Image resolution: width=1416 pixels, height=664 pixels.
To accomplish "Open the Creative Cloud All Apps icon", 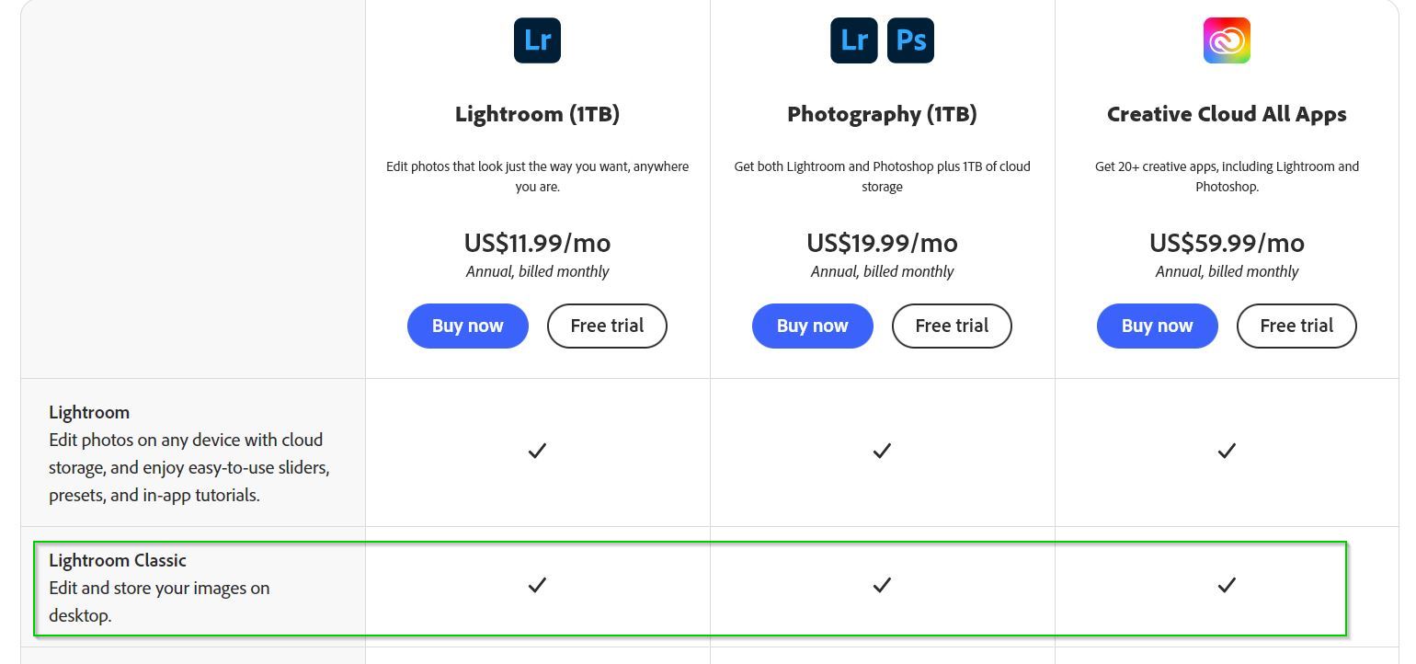I will [x=1227, y=40].
